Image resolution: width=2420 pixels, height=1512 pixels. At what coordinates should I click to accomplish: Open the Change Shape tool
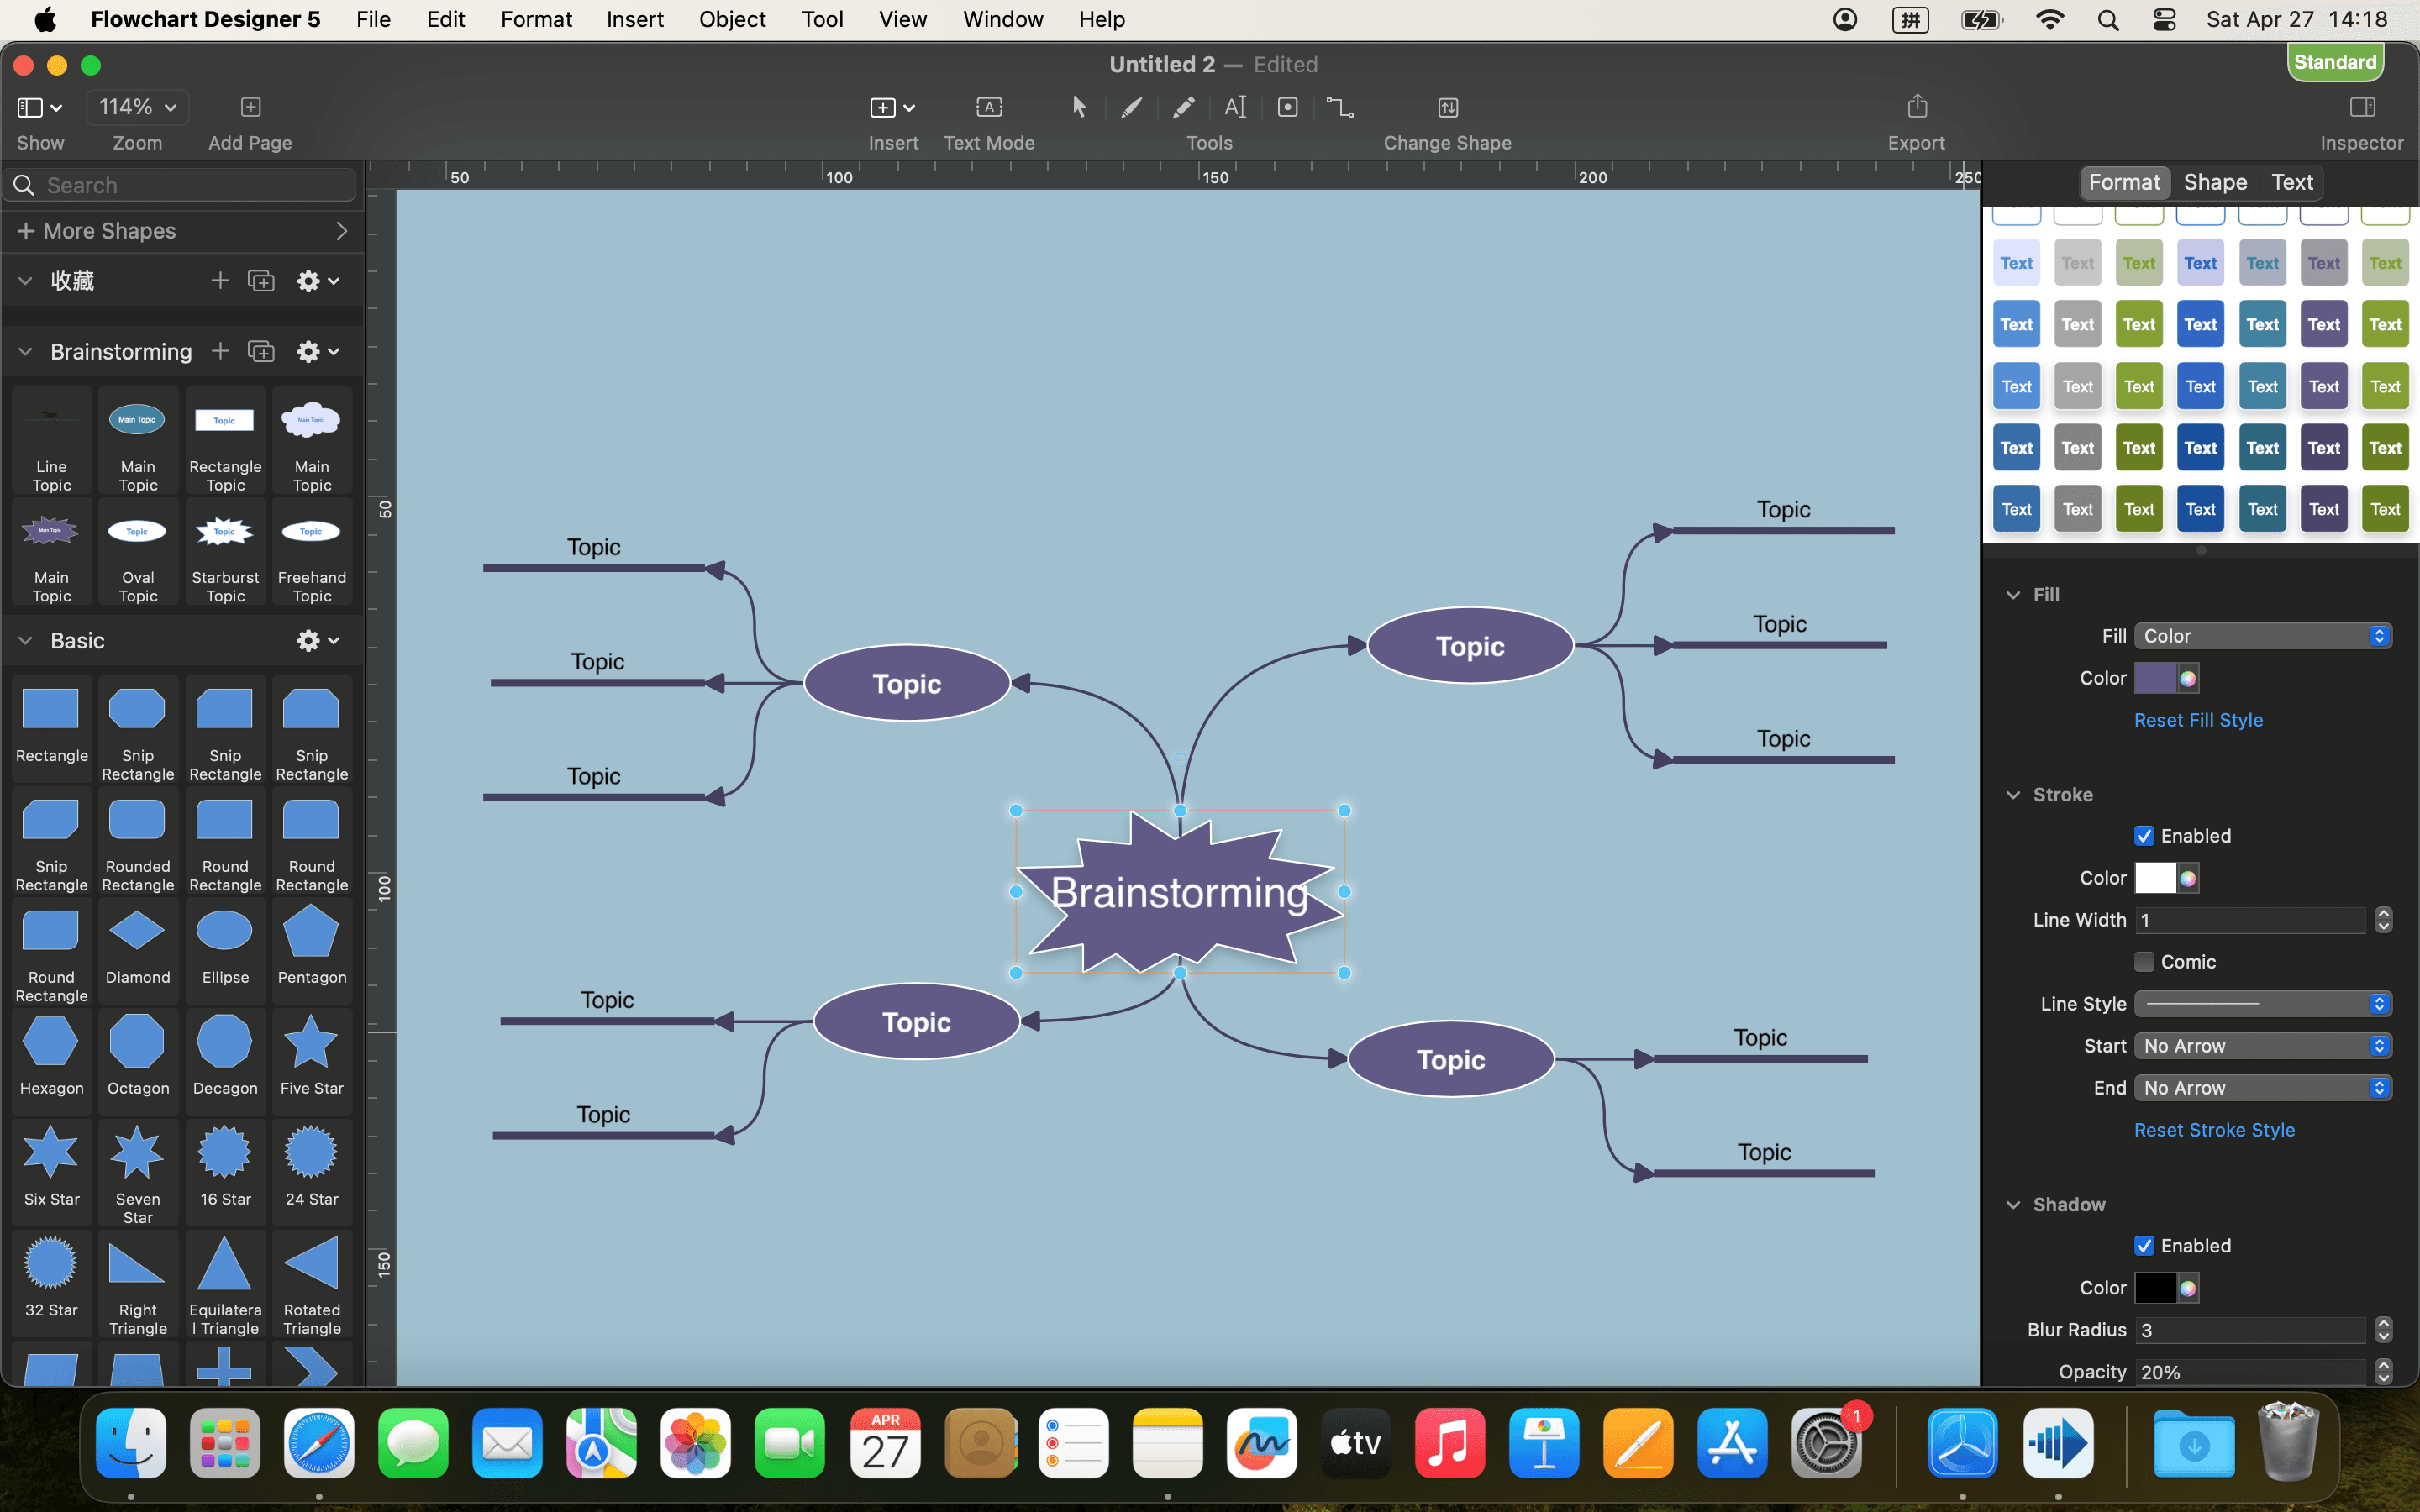(1447, 107)
